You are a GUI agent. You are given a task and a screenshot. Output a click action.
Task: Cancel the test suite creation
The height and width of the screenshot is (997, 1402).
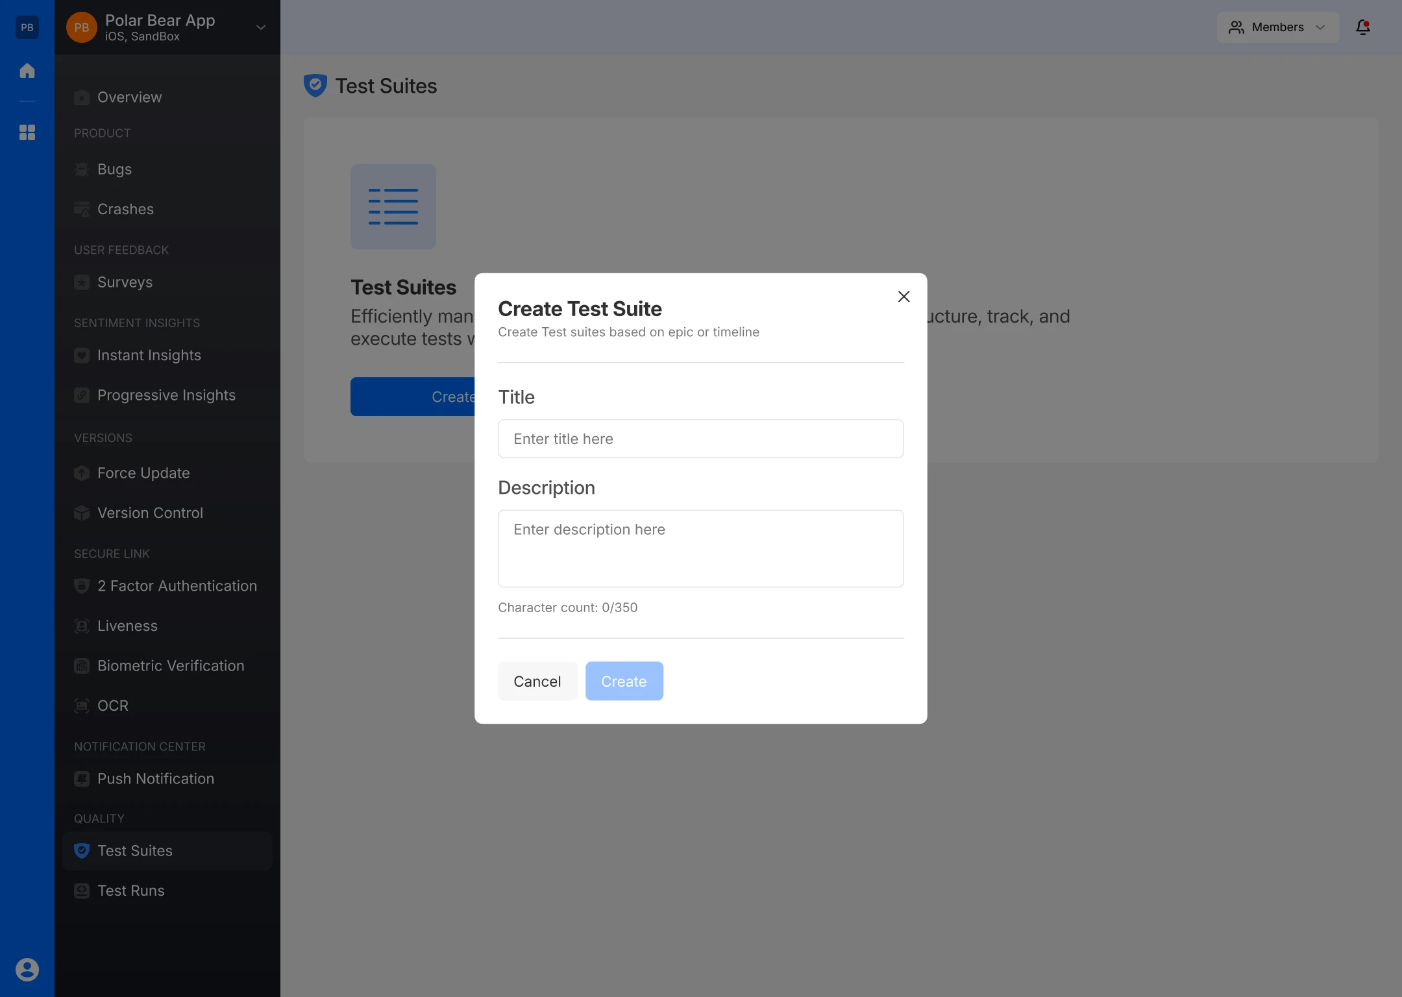point(537,681)
